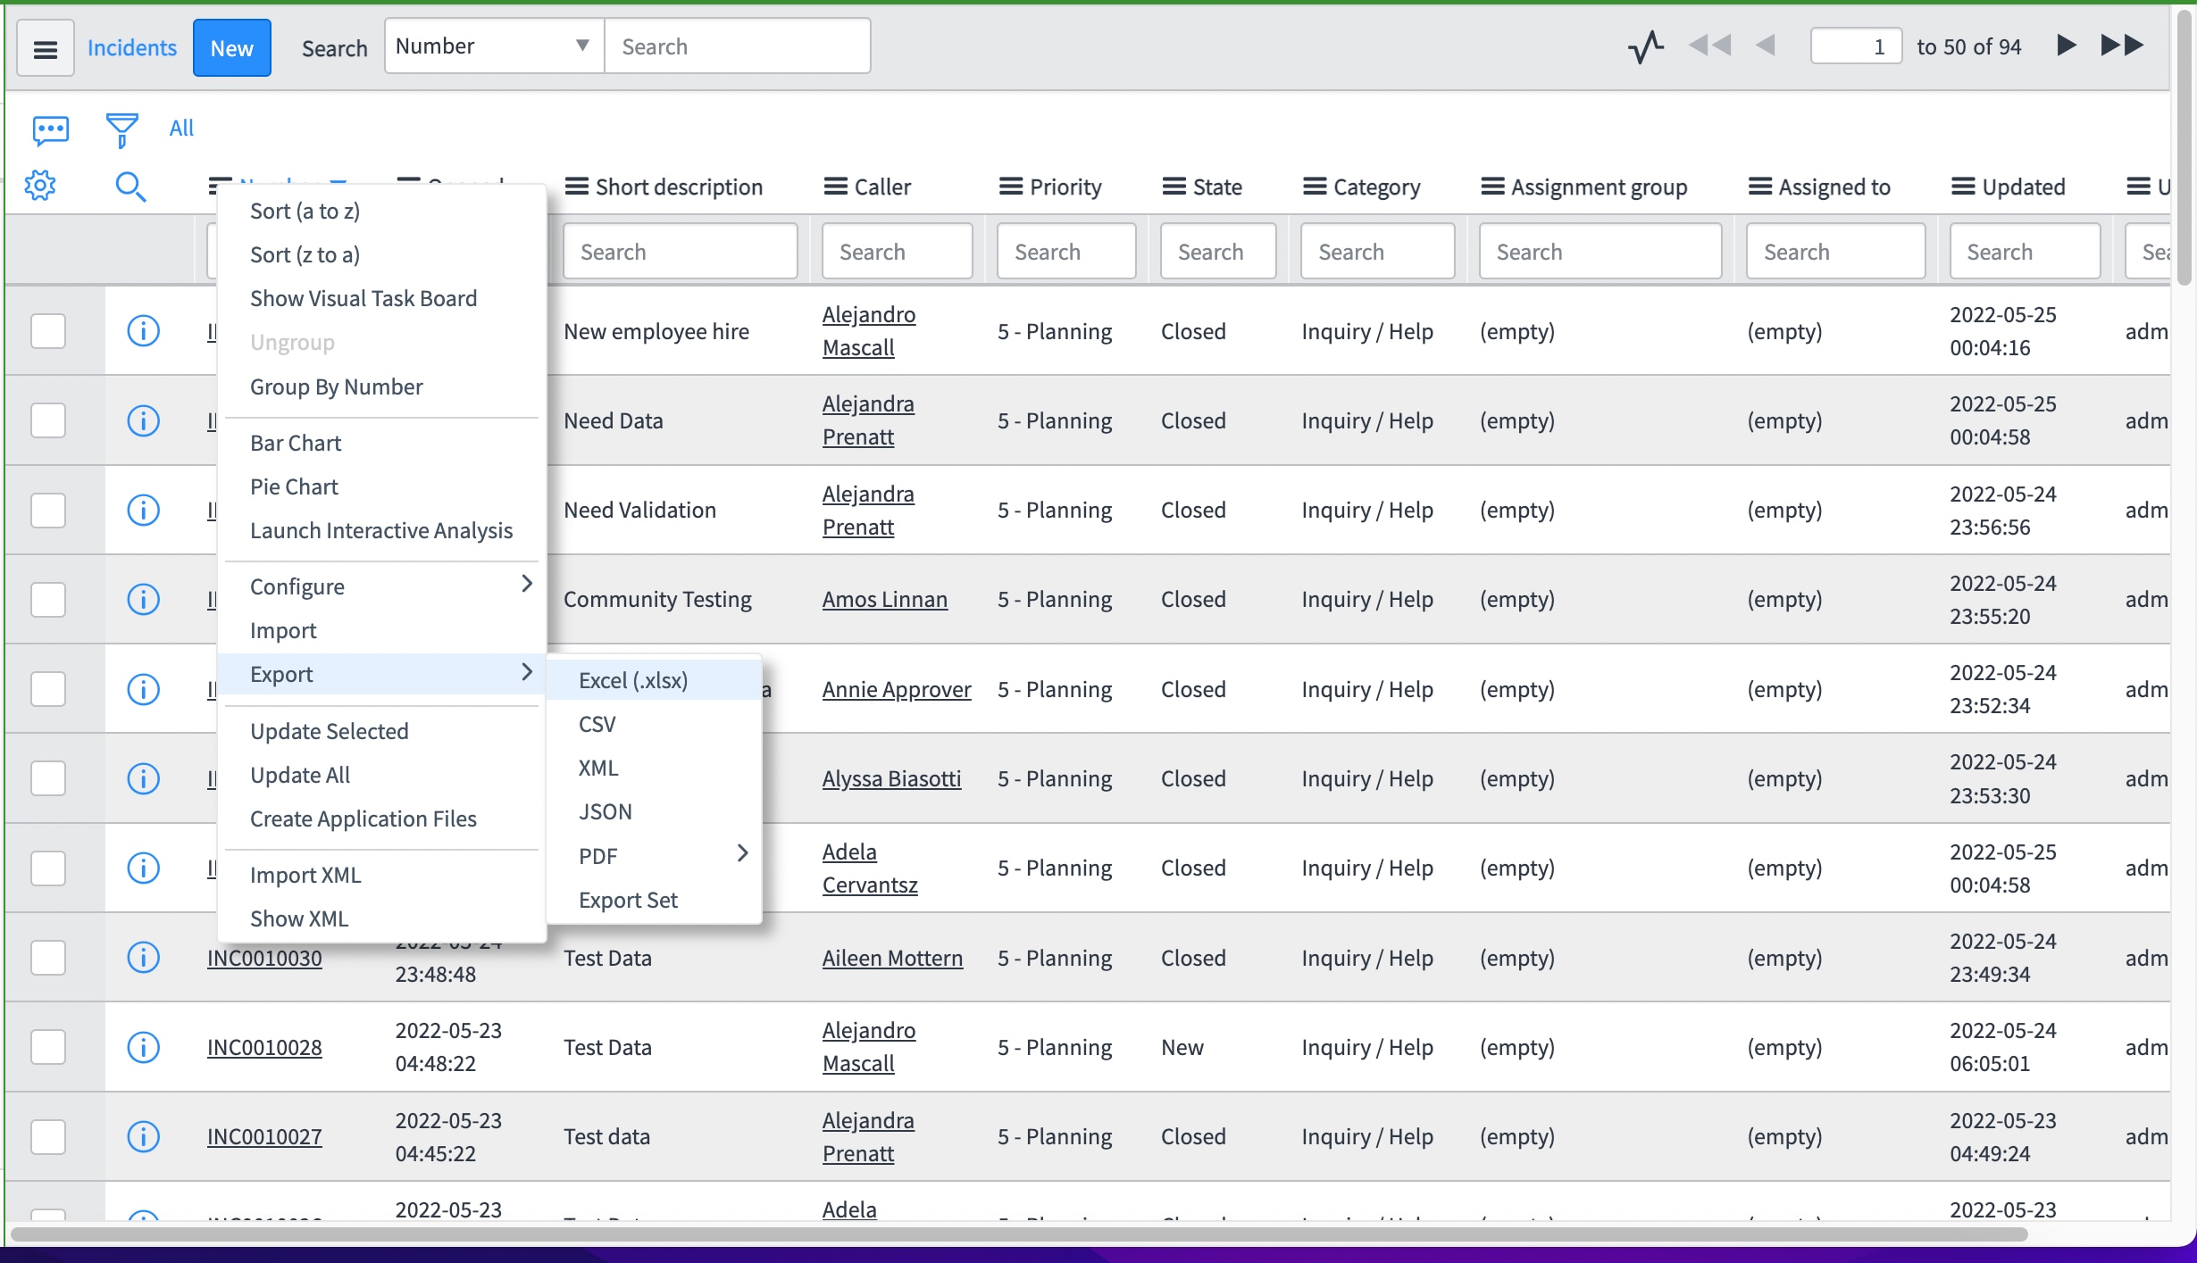The width and height of the screenshot is (2197, 1263).
Task: Open the list column search row
Action: (130, 187)
